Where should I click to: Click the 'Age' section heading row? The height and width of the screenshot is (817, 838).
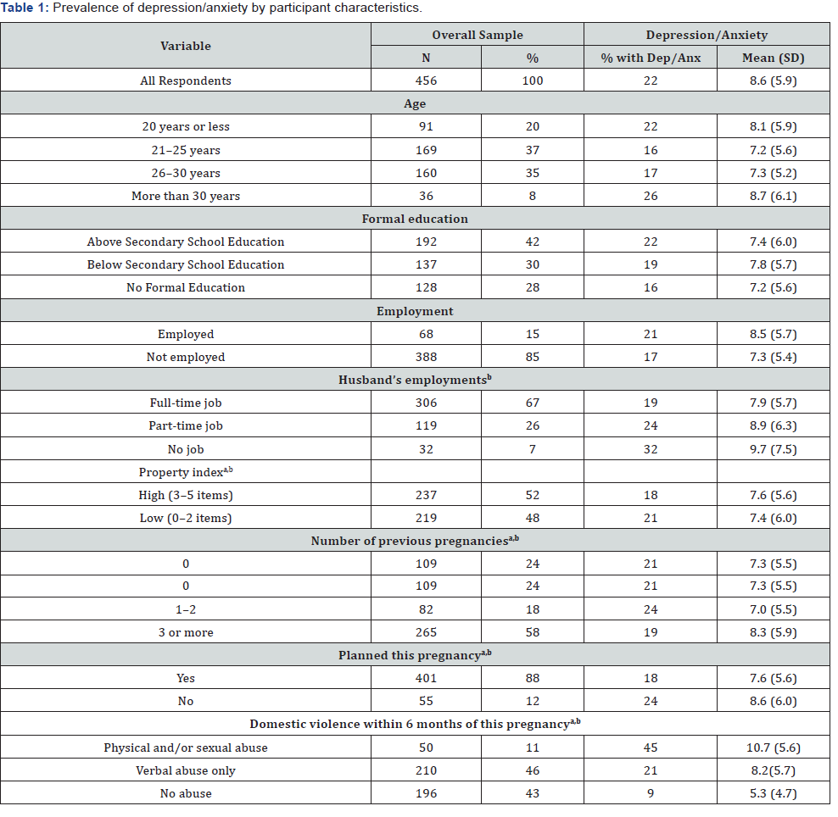pyautogui.click(x=415, y=103)
